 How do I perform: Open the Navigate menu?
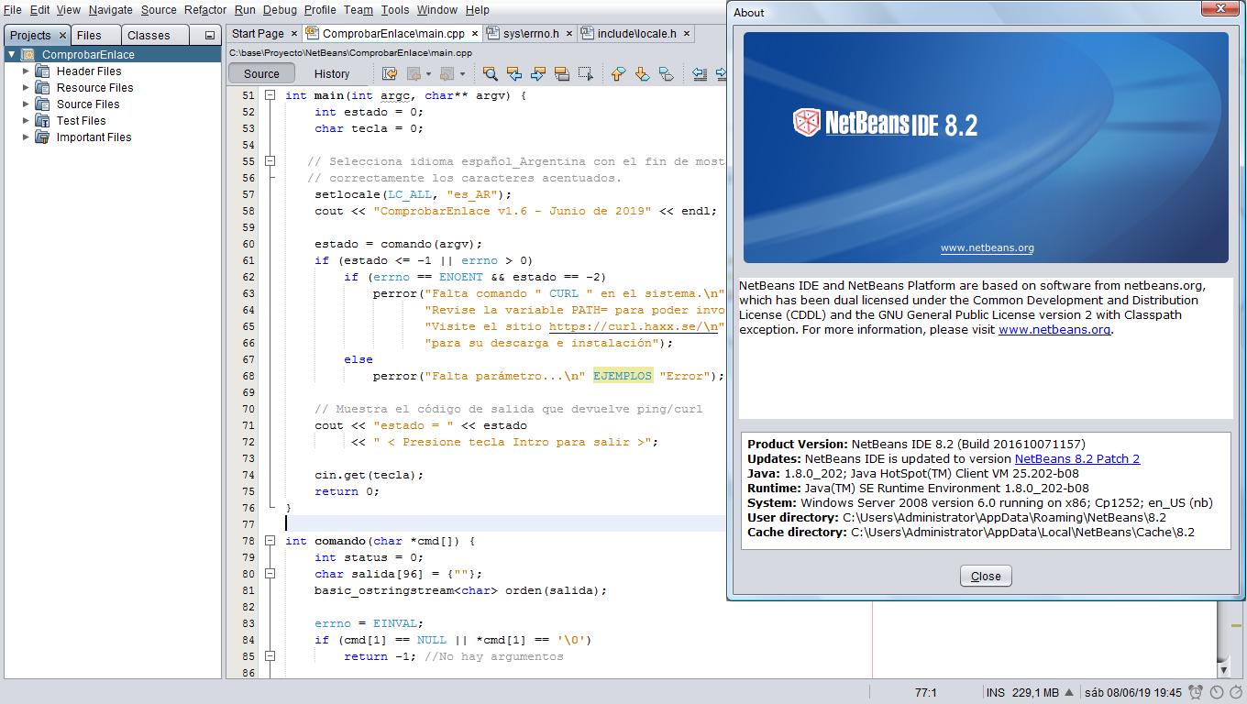(x=111, y=10)
